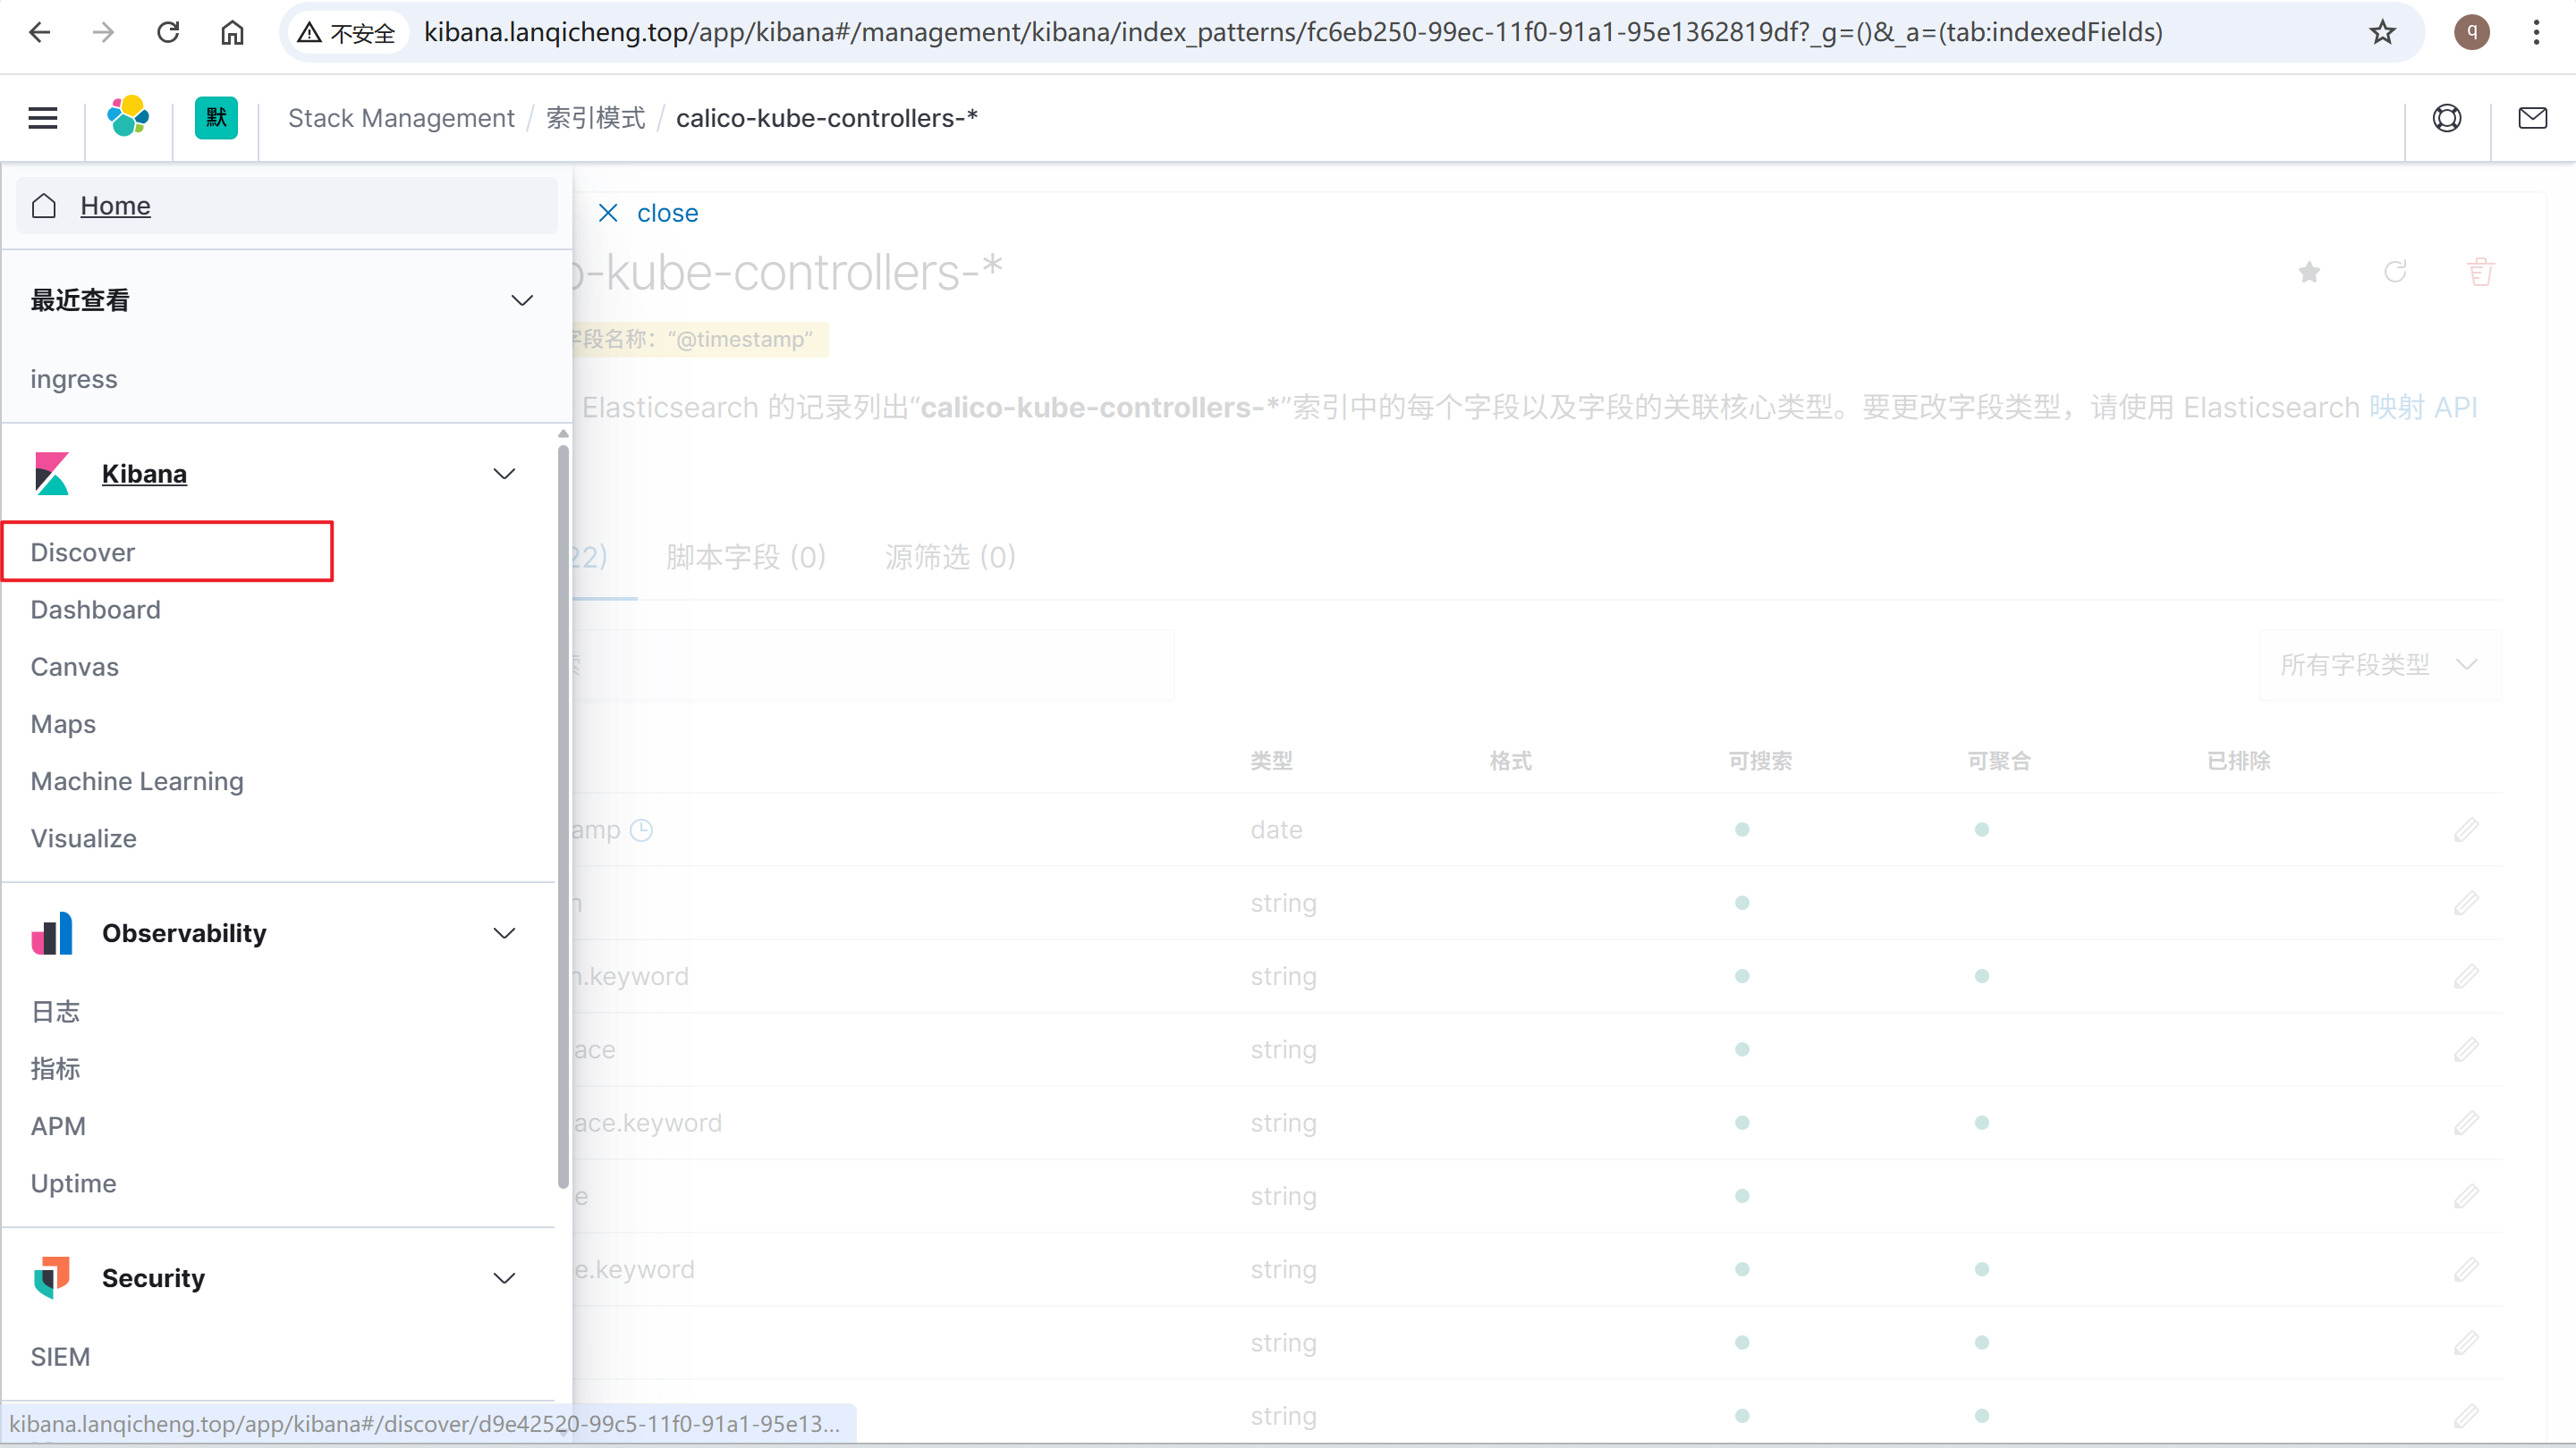Collapse the 最近查看 section
Screen dimensions: 2576x1448
[522, 299]
